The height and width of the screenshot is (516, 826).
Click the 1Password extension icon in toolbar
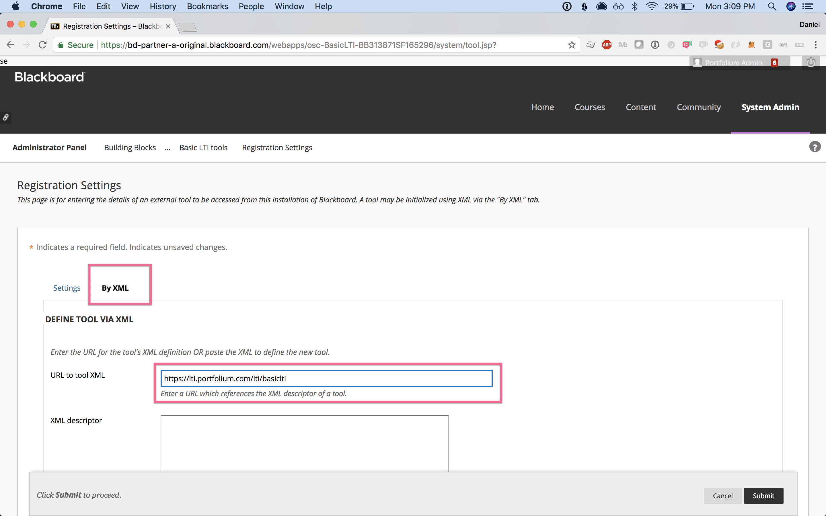tap(655, 45)
